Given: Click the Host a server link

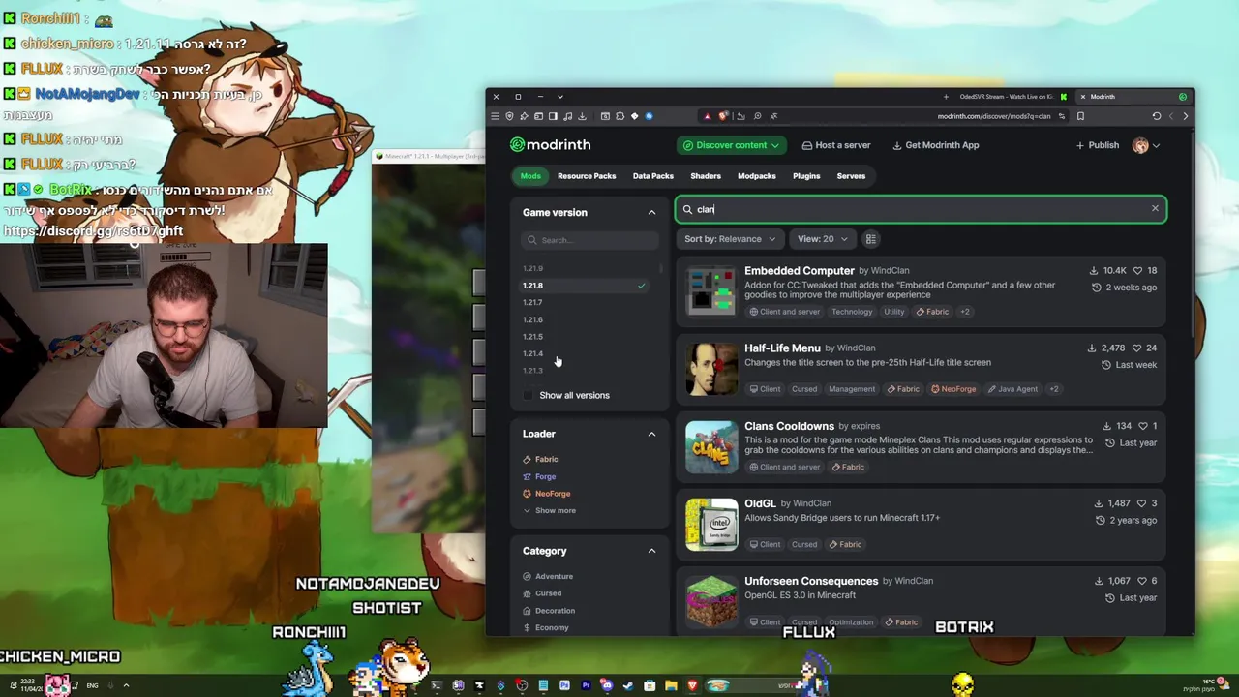Looking at the screenshot, I should [836, 145].
